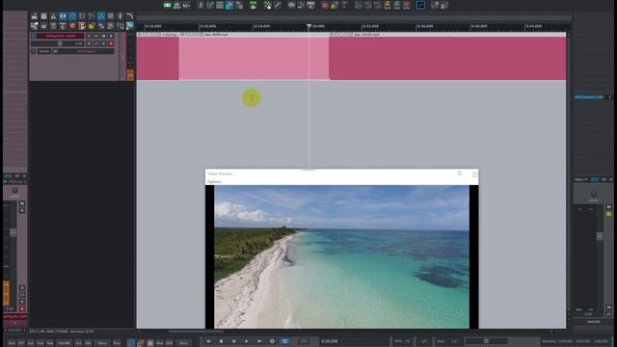
Task: Click the track panel's 'center' pan control
Action: (44, 51)
